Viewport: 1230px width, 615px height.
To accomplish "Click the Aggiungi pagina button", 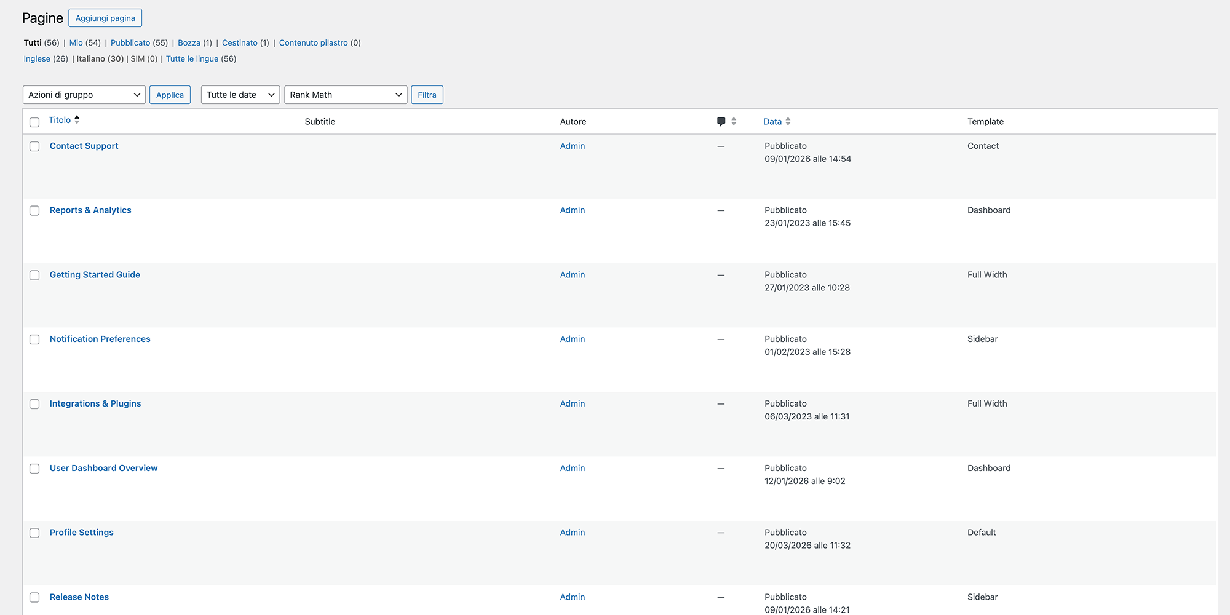I will pyautogui.click(x=105, y=18).
